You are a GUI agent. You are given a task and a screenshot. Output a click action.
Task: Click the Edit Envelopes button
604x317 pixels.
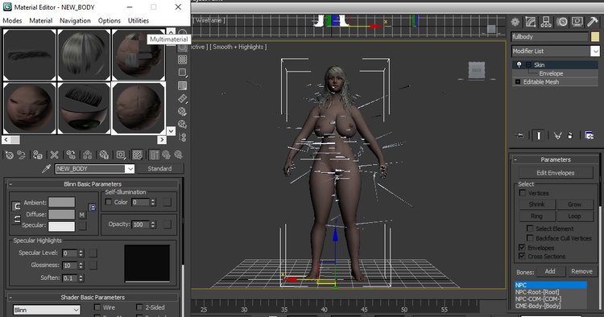tap(556, 173)
